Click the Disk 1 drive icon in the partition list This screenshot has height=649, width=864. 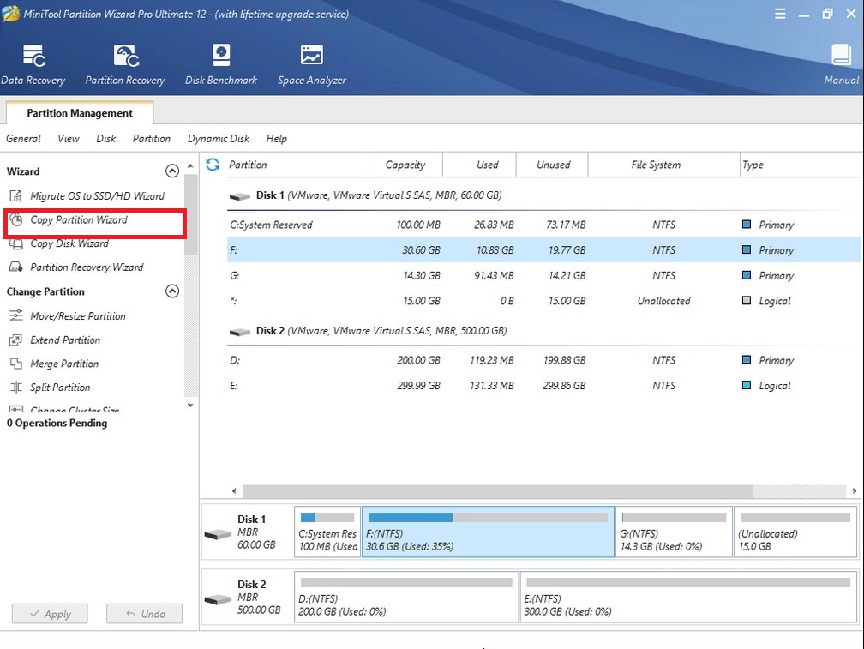click(240, 196)
